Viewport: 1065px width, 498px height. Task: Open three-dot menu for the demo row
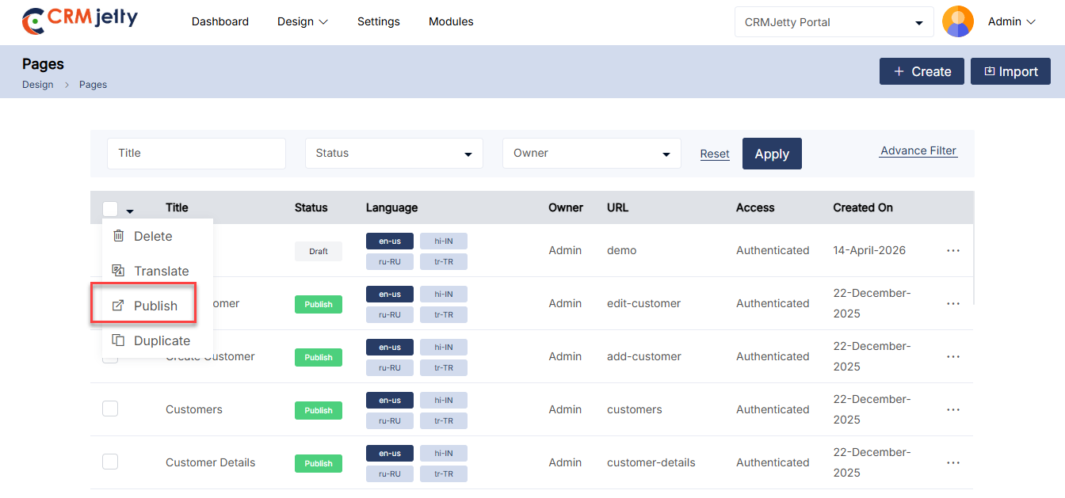point(952,250)
